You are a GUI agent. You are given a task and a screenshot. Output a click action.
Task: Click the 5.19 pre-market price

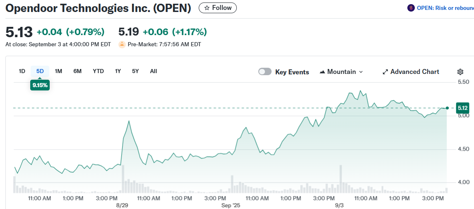click(x=129, y=32)
